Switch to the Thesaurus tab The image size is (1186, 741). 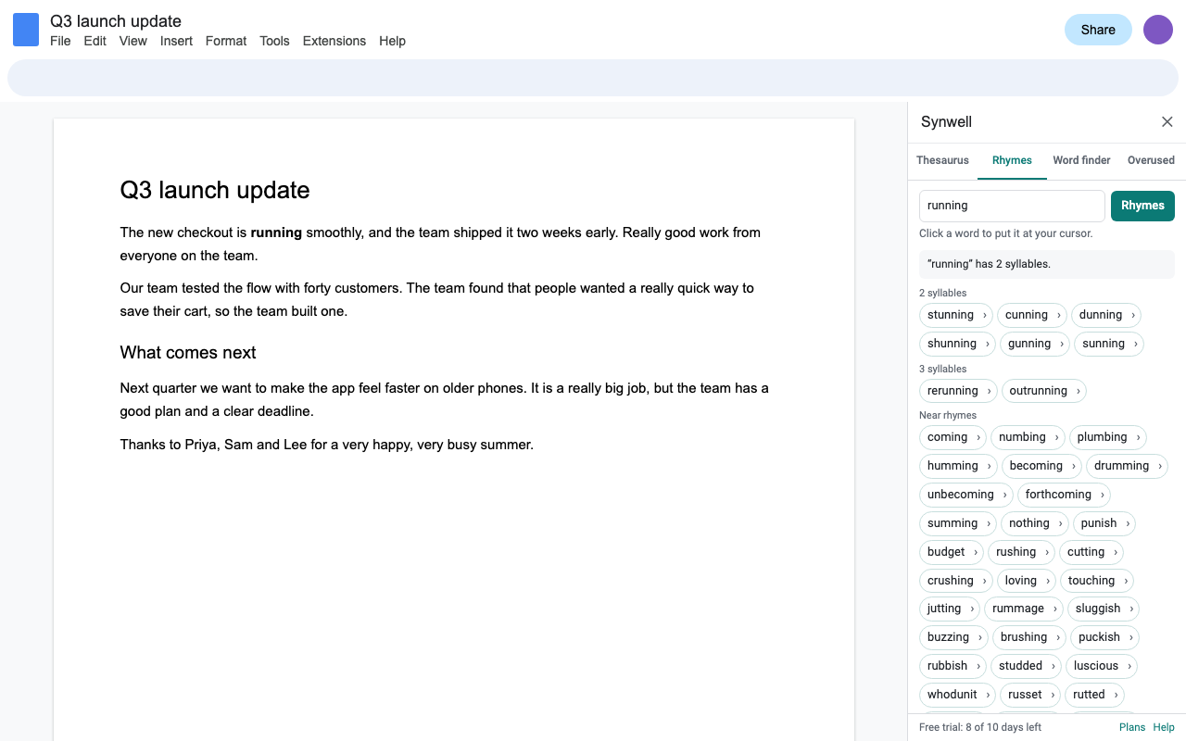click(942, 160)
